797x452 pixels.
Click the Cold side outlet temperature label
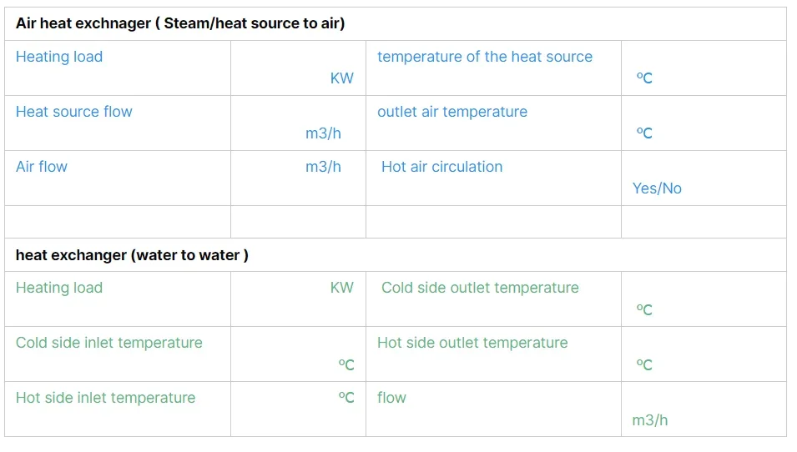point(480,288)
